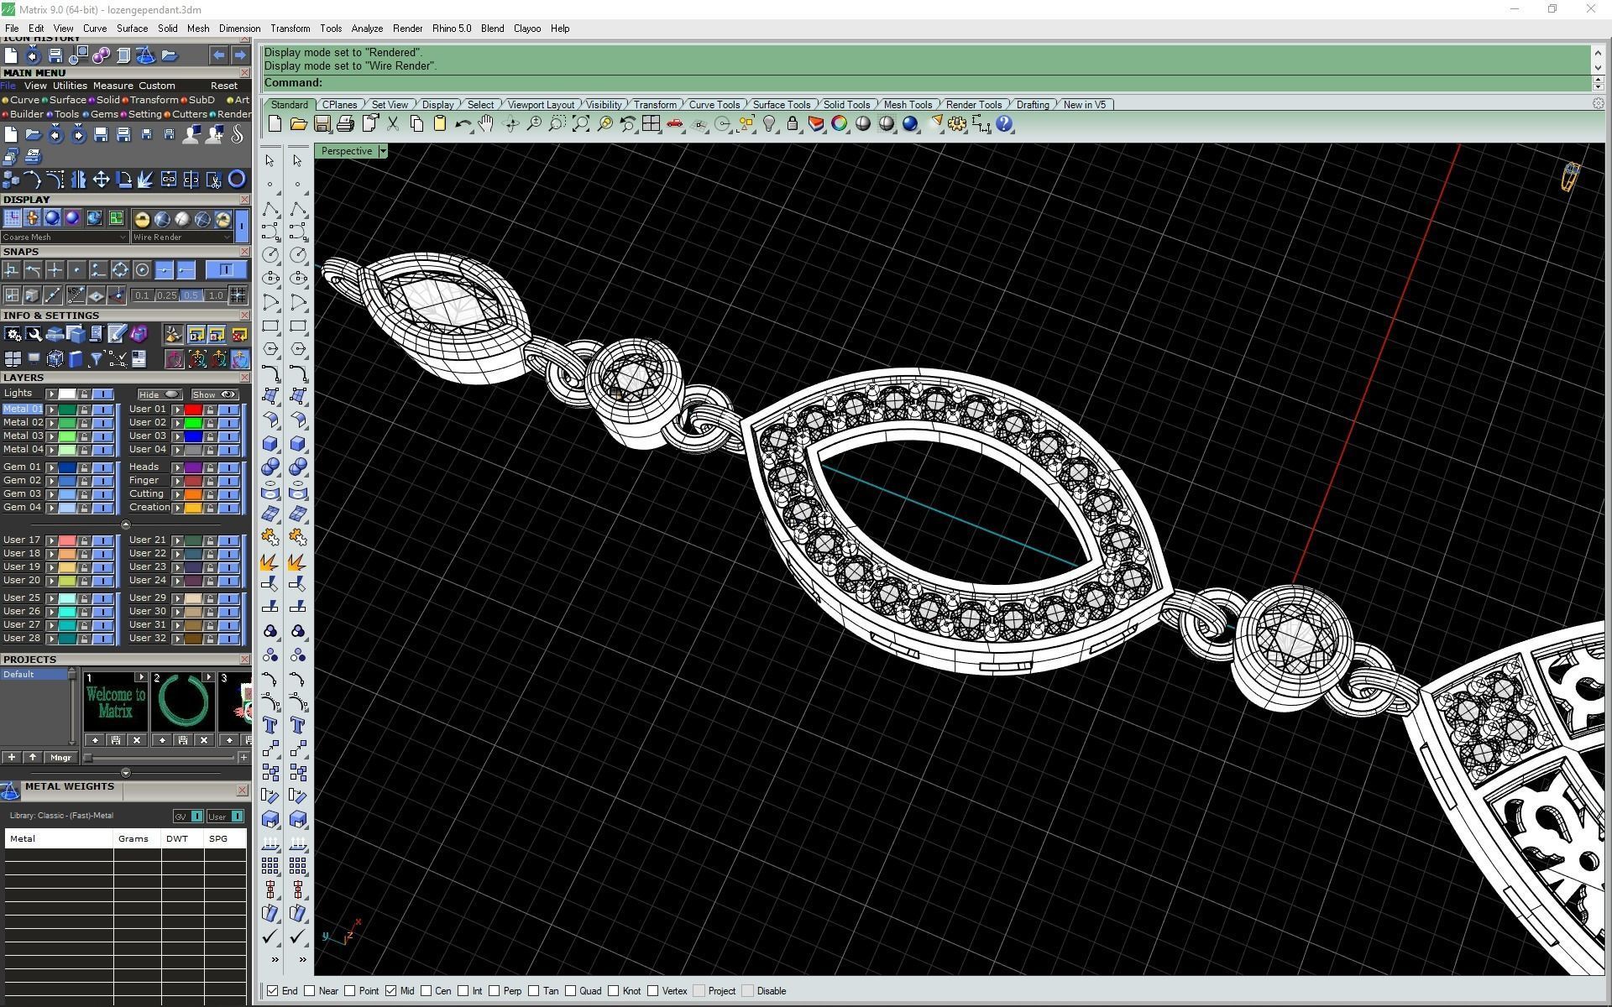
Task: Expand the panel below Projects with round arrow
Action: (x=126, y=773)
